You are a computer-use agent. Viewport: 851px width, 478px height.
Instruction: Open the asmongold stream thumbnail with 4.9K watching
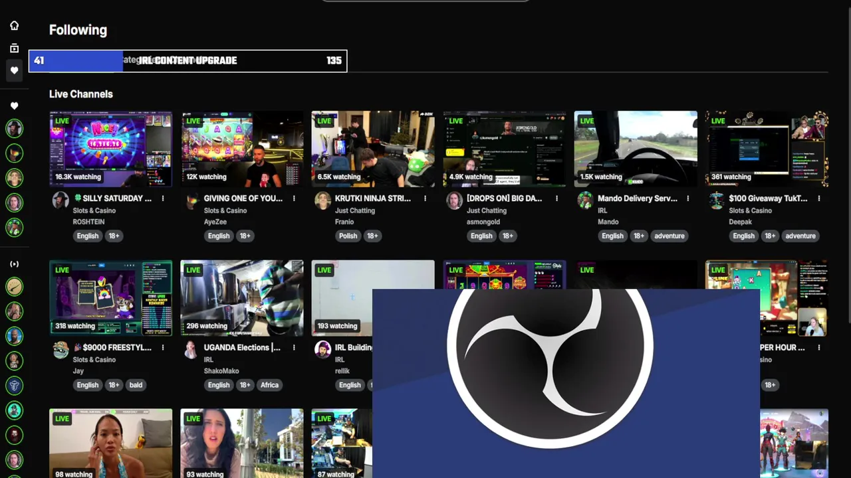505,149
